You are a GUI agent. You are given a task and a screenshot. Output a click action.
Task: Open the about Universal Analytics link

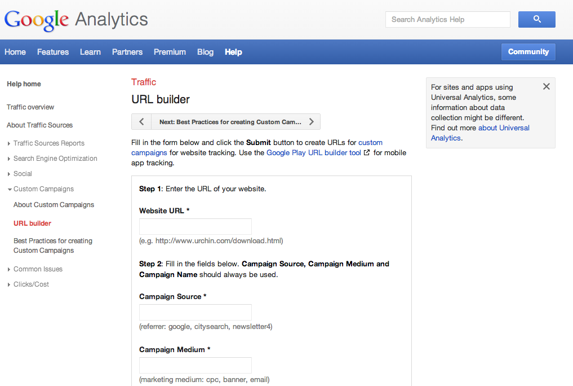point(504,128)
